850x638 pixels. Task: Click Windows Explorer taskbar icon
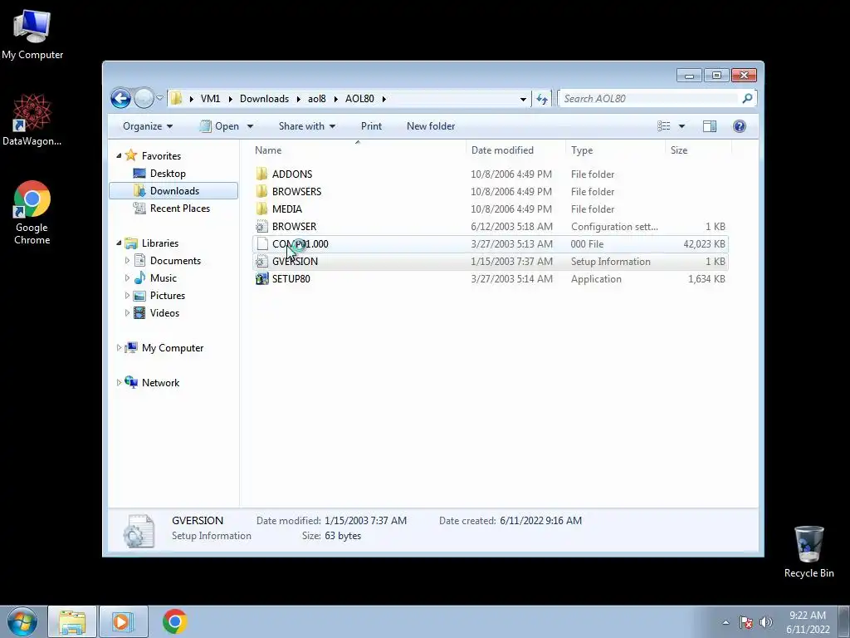[x=72, y=621]
